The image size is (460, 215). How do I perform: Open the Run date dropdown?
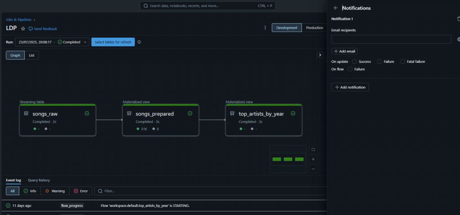point(52,42)
